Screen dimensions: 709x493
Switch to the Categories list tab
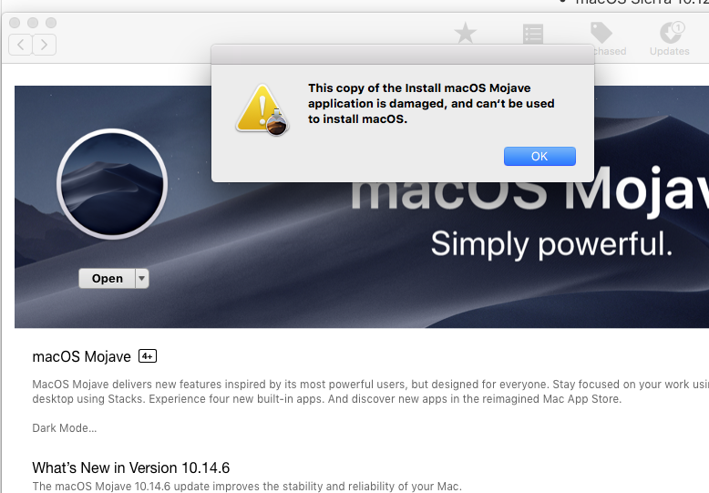tap(533, 34)
